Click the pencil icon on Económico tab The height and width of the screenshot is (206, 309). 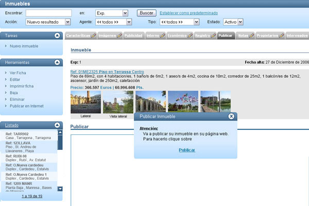(x=189, y=36)
